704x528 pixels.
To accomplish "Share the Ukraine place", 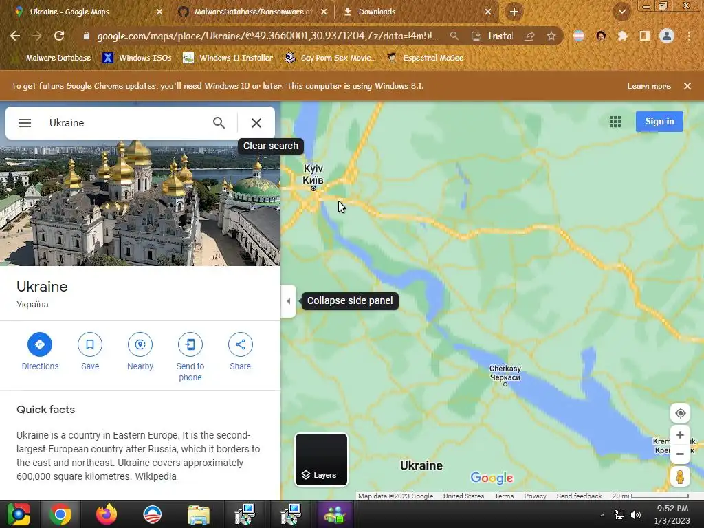I will [240, 352].
